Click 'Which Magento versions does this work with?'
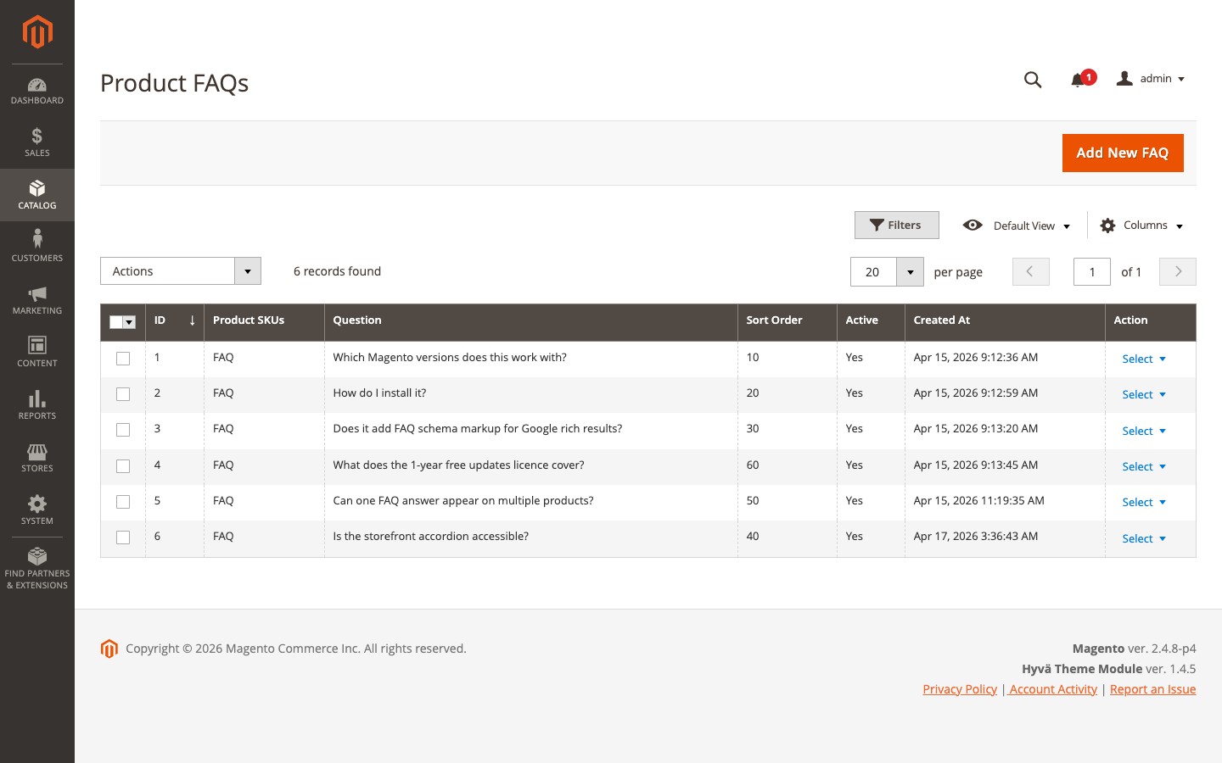1222x763 pixels. click(x=450, y=358)
